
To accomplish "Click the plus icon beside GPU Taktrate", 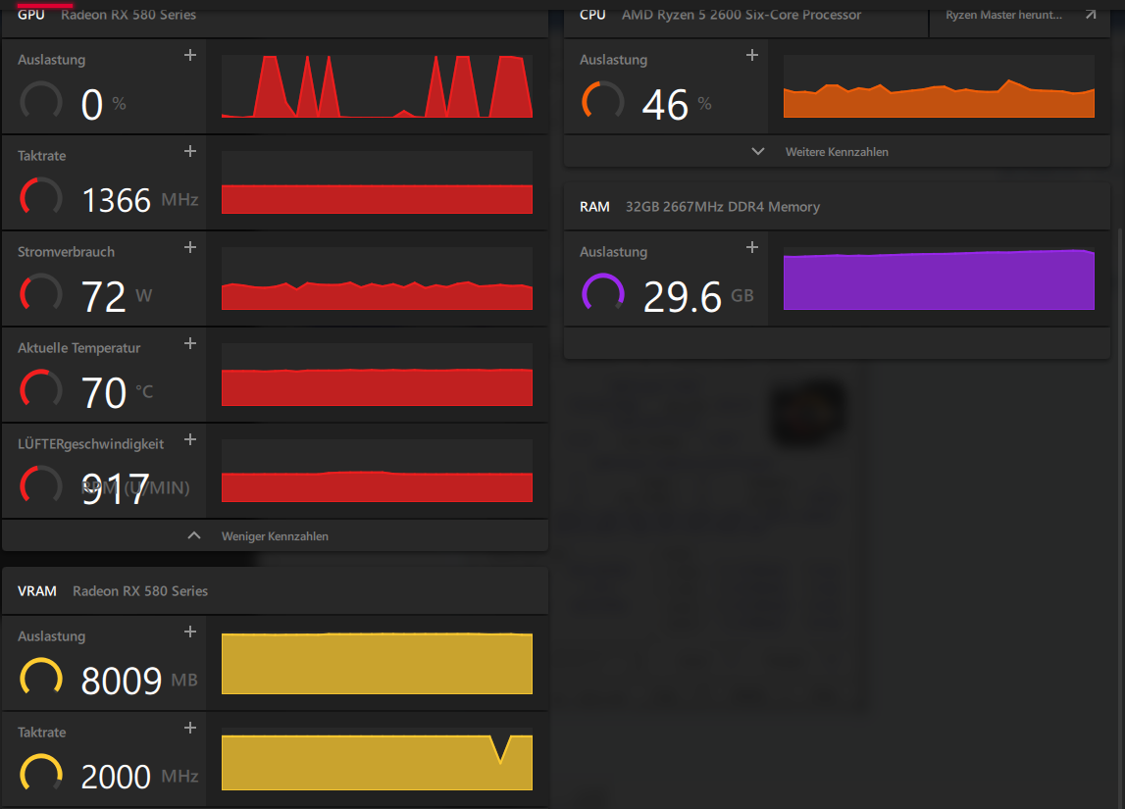I will click(x=190, y=151).
